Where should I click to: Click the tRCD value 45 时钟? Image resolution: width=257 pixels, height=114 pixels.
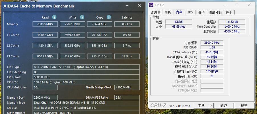point(212,57)
